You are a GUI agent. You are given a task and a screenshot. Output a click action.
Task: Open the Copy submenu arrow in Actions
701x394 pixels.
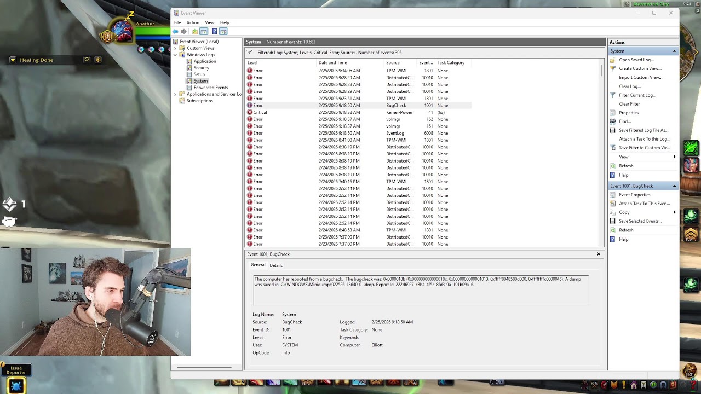point(675,212)
